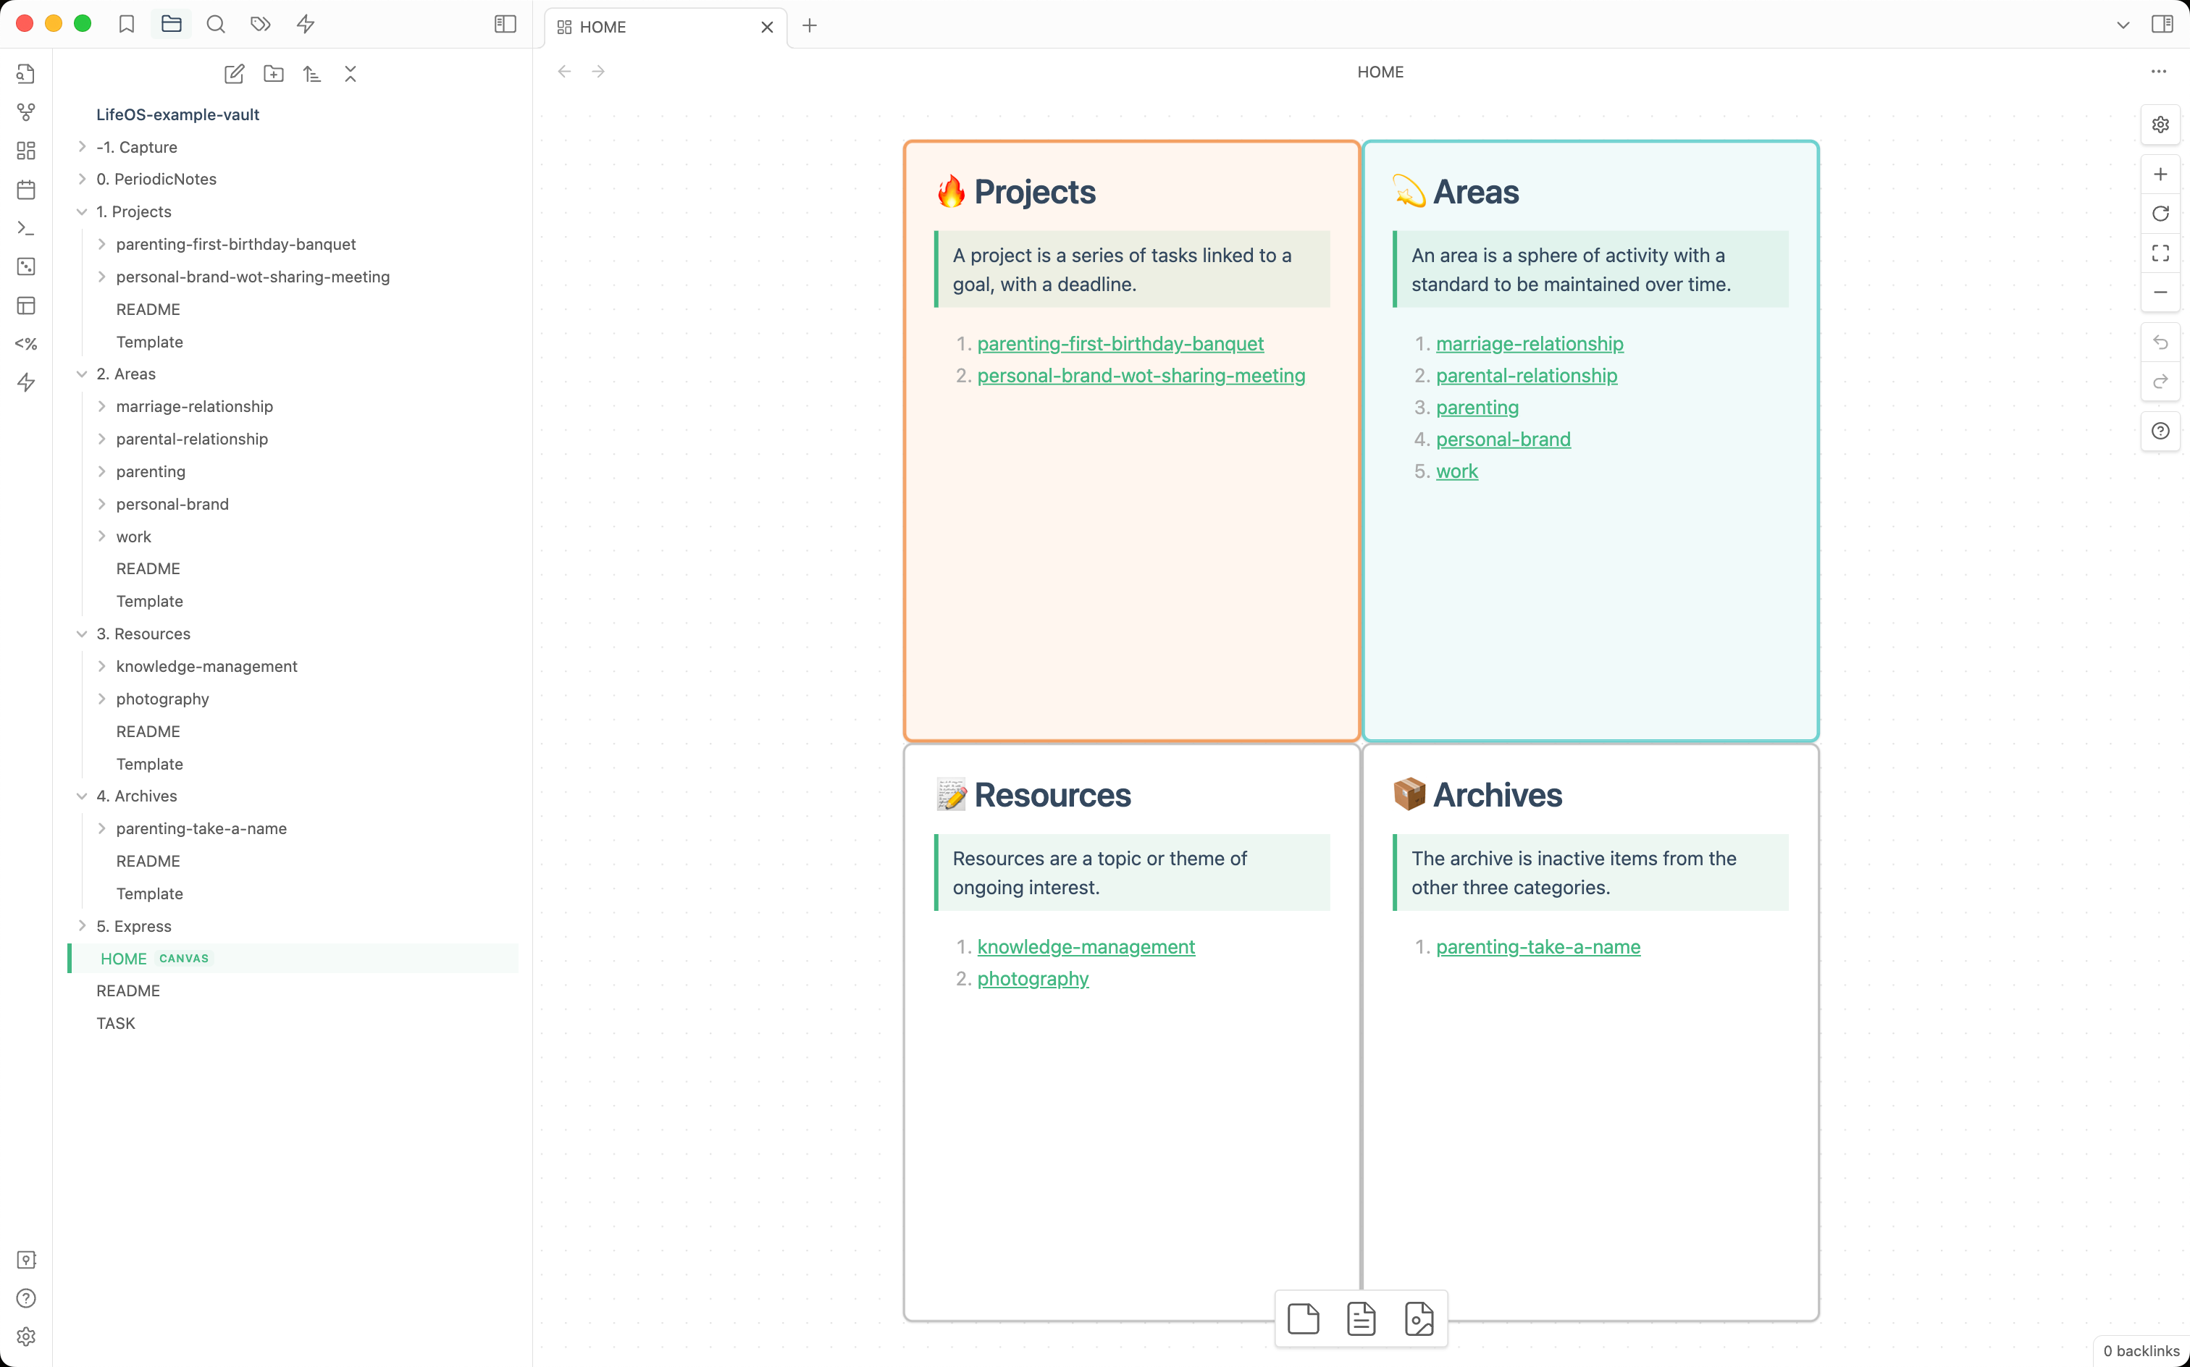Switch to the bookmarks sidebar panel

pos(127,25)
